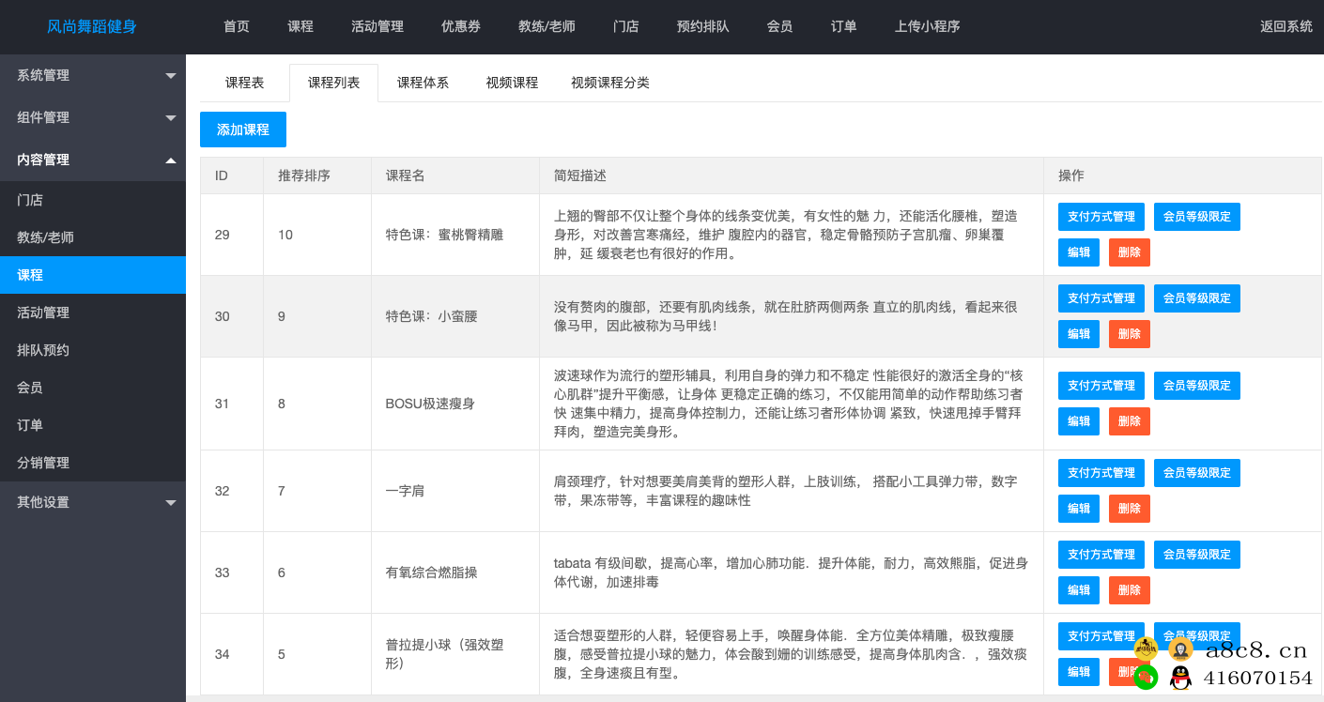Edit the 一字肩 course

pyautogui.click(x=1079, y=509)
